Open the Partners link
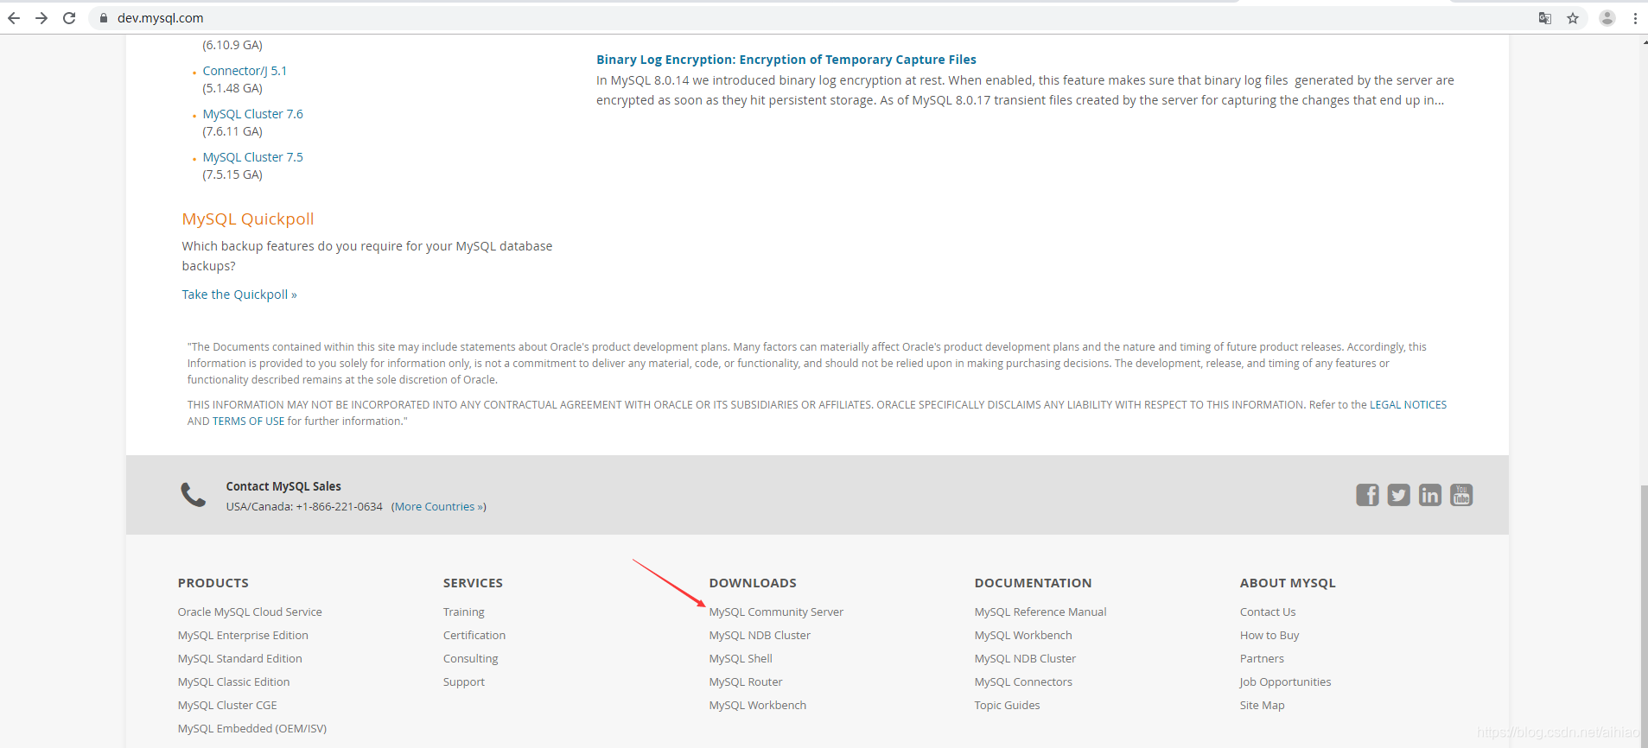The width and height of the screenshot is (1648, 748). (1262, 659)
